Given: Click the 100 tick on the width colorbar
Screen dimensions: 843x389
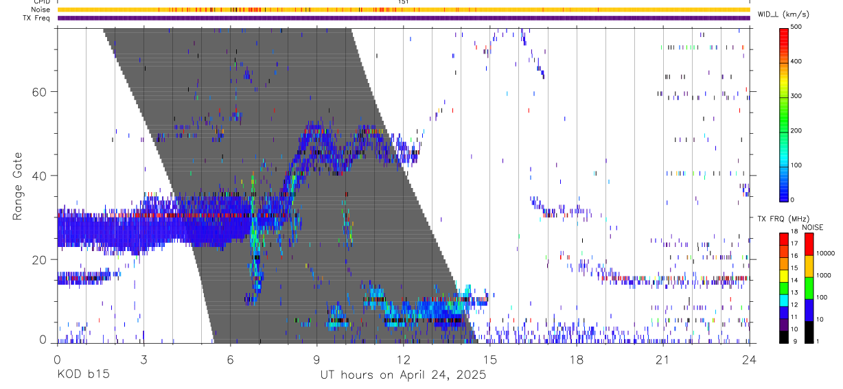Looking at the screenshot, I should 796,166.
